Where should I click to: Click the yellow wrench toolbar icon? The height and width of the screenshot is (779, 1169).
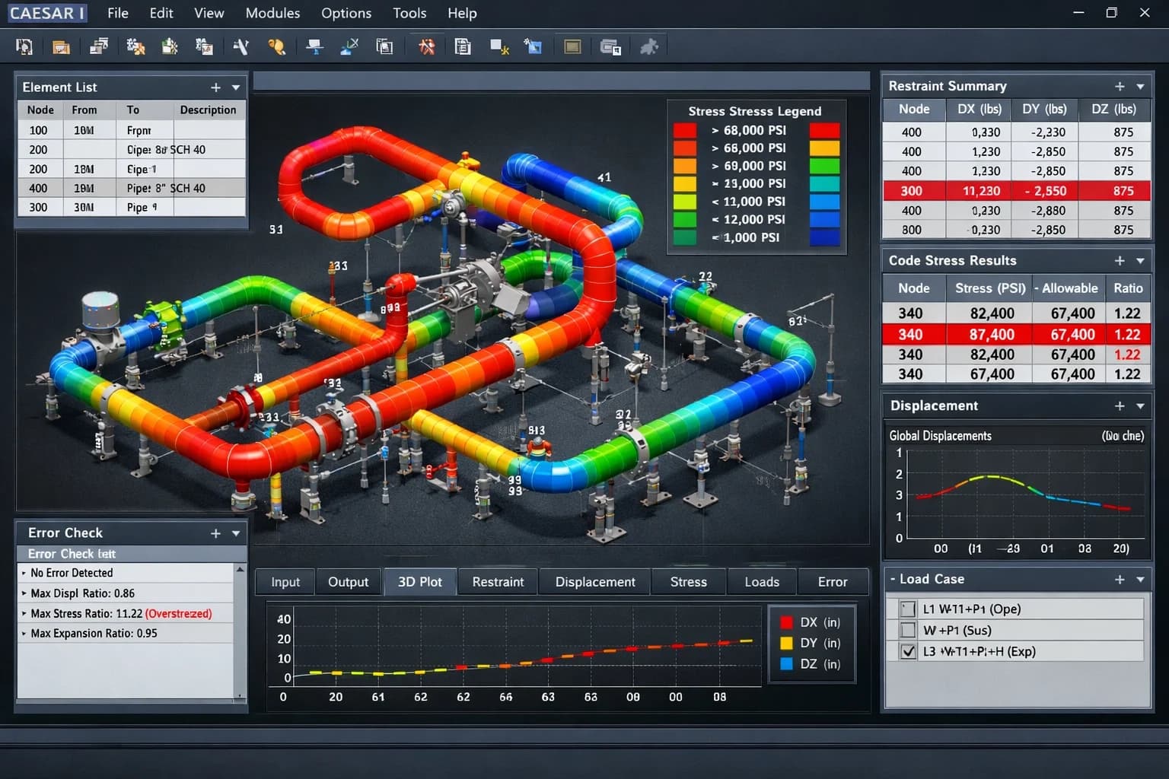point(276,47)
